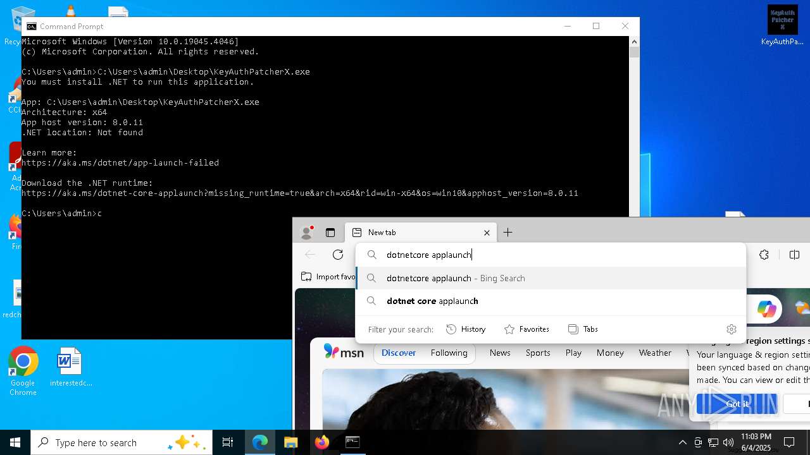
Task: Add a new tab in Edge
Action: tap(508, 233)
